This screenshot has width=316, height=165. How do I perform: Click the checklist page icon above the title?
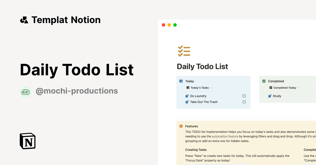184,51
